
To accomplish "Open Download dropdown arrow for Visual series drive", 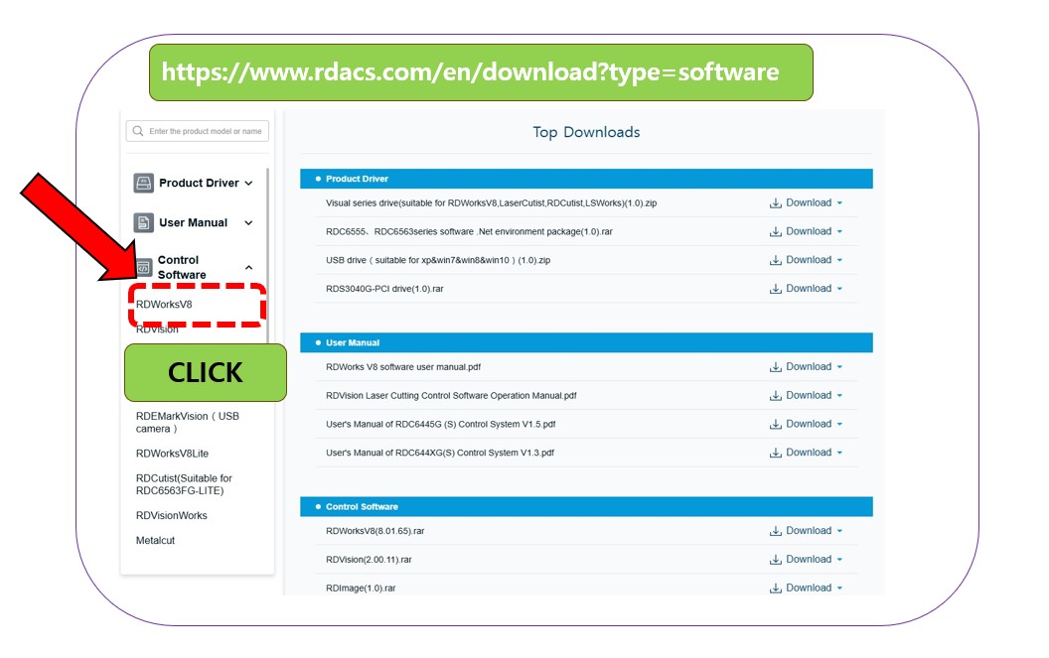I will coord(839,203).
